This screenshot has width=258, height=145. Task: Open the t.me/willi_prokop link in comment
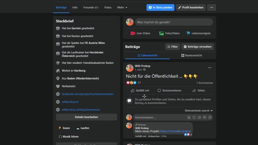click(175, 131)
